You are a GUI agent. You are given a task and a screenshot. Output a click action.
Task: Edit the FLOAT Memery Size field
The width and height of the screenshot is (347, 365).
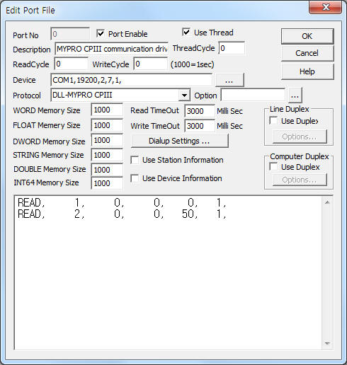[x=107, y=125]
